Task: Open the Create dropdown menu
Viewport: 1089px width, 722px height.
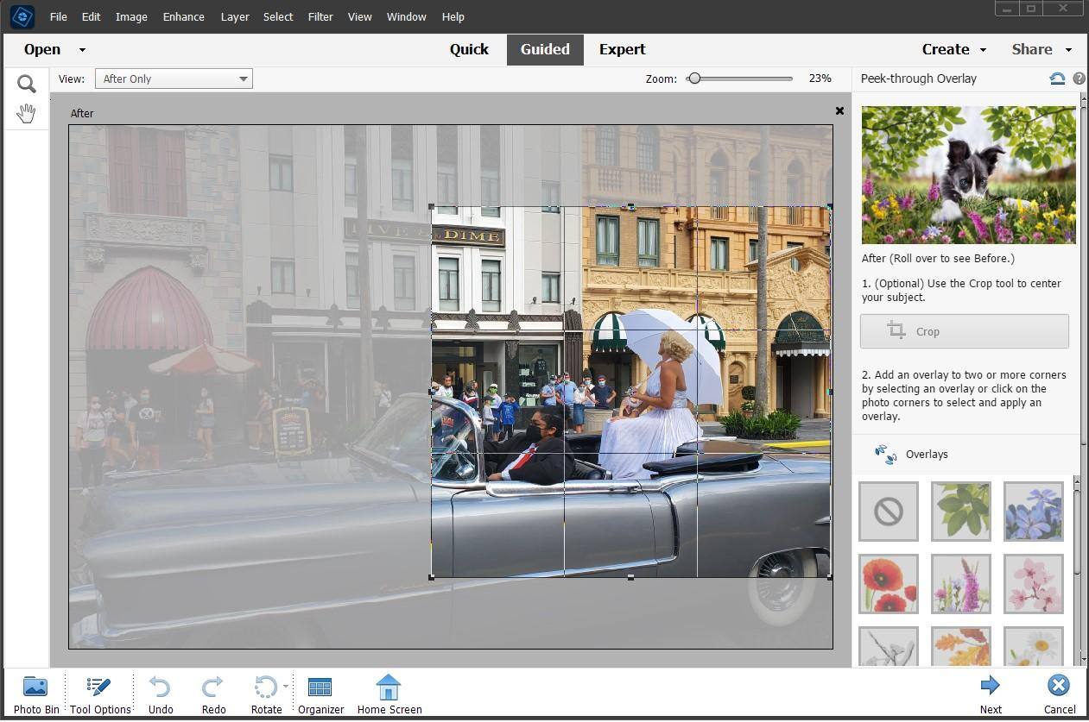Action: 953,49
